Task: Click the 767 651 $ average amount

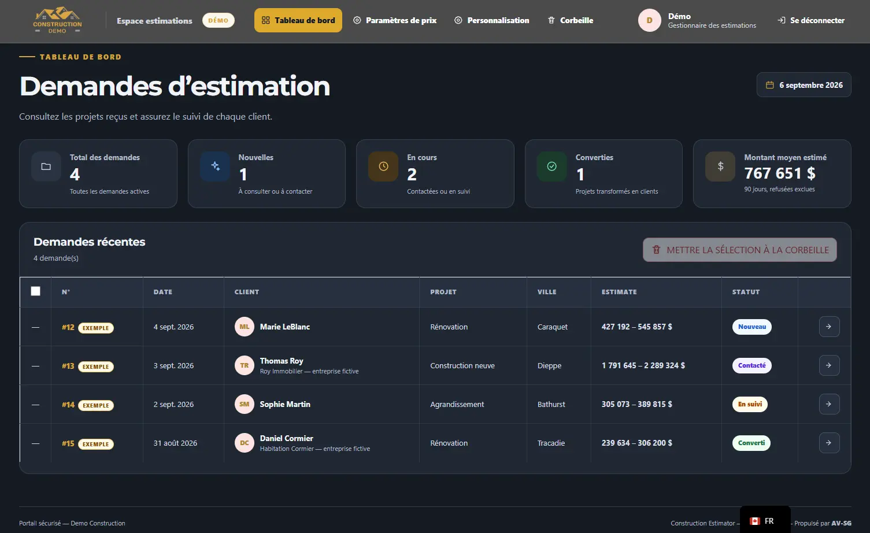Action: (780, 173)
